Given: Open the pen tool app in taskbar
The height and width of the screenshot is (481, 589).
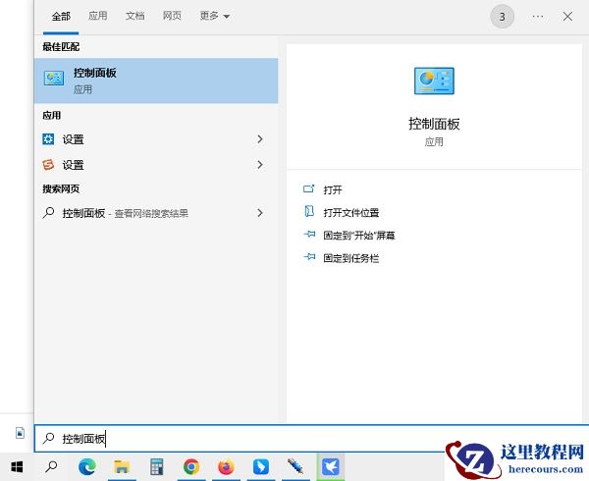Looking at the screenshot, I should click(x=295, y=466).
